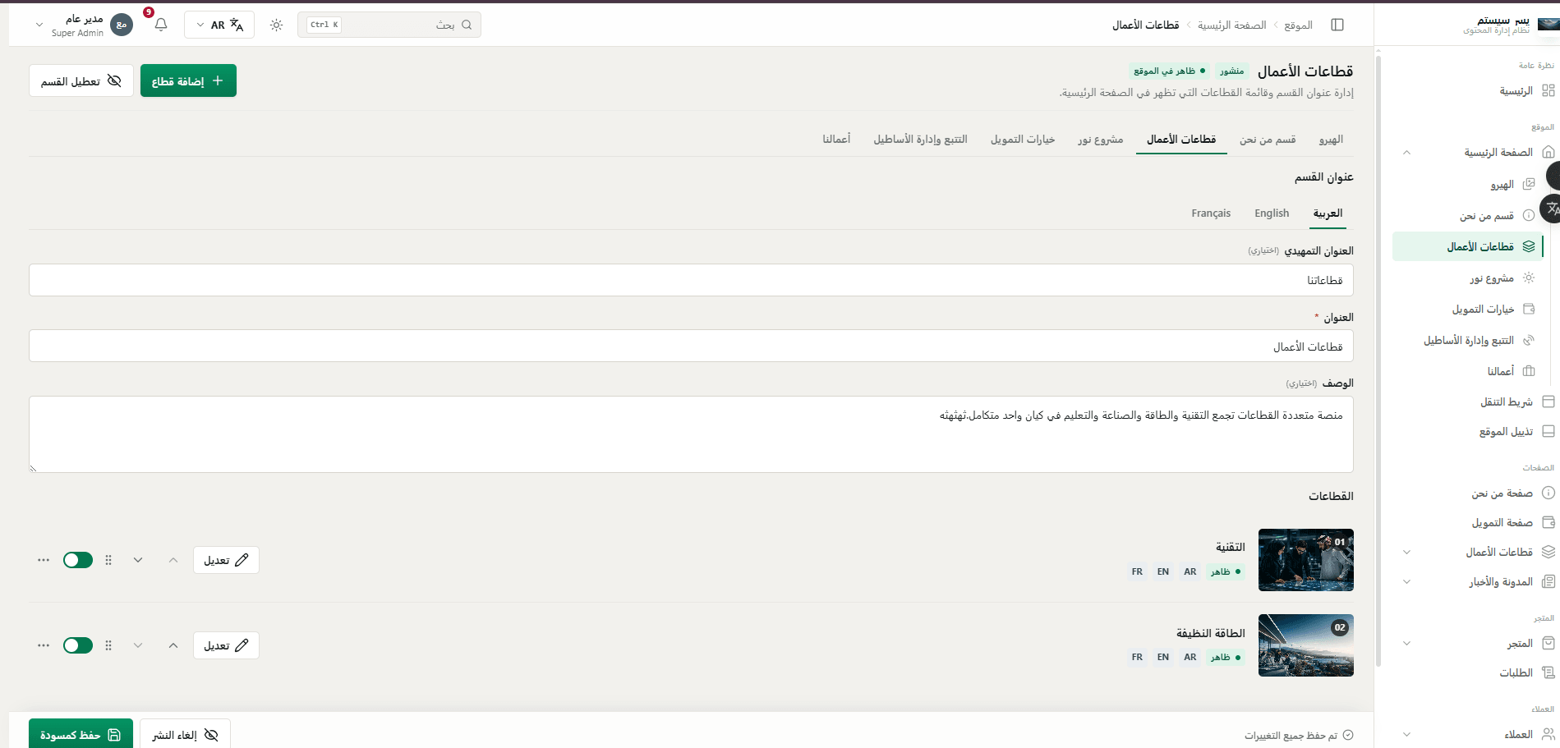Open the التقنية sector thumbnail

[x=1306, y=560]
